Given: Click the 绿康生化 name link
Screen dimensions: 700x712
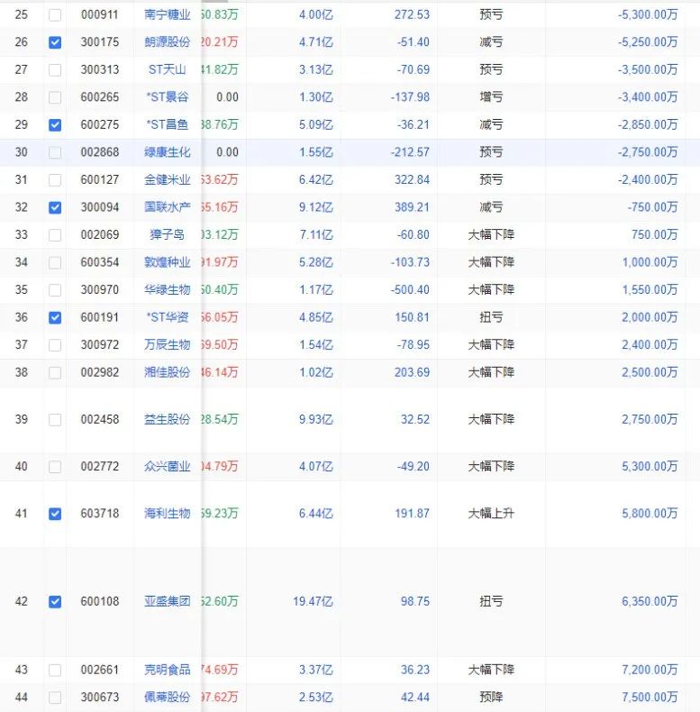Looking at the screenshot, I should tap(167, 152).
